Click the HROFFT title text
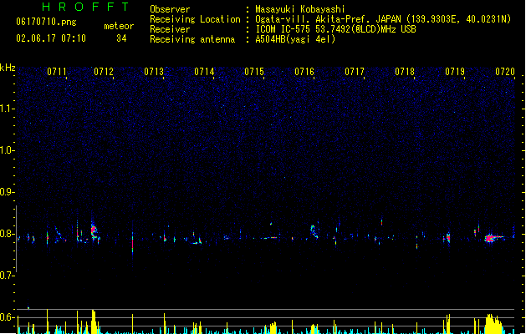Viewport: 526px width, 334px height. (x=85, y=7)
